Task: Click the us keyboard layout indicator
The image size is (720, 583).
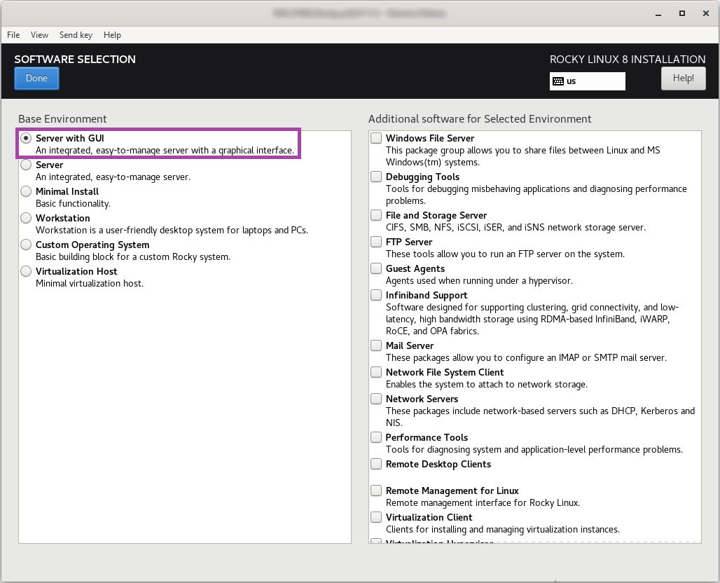Action: point(588,81)
